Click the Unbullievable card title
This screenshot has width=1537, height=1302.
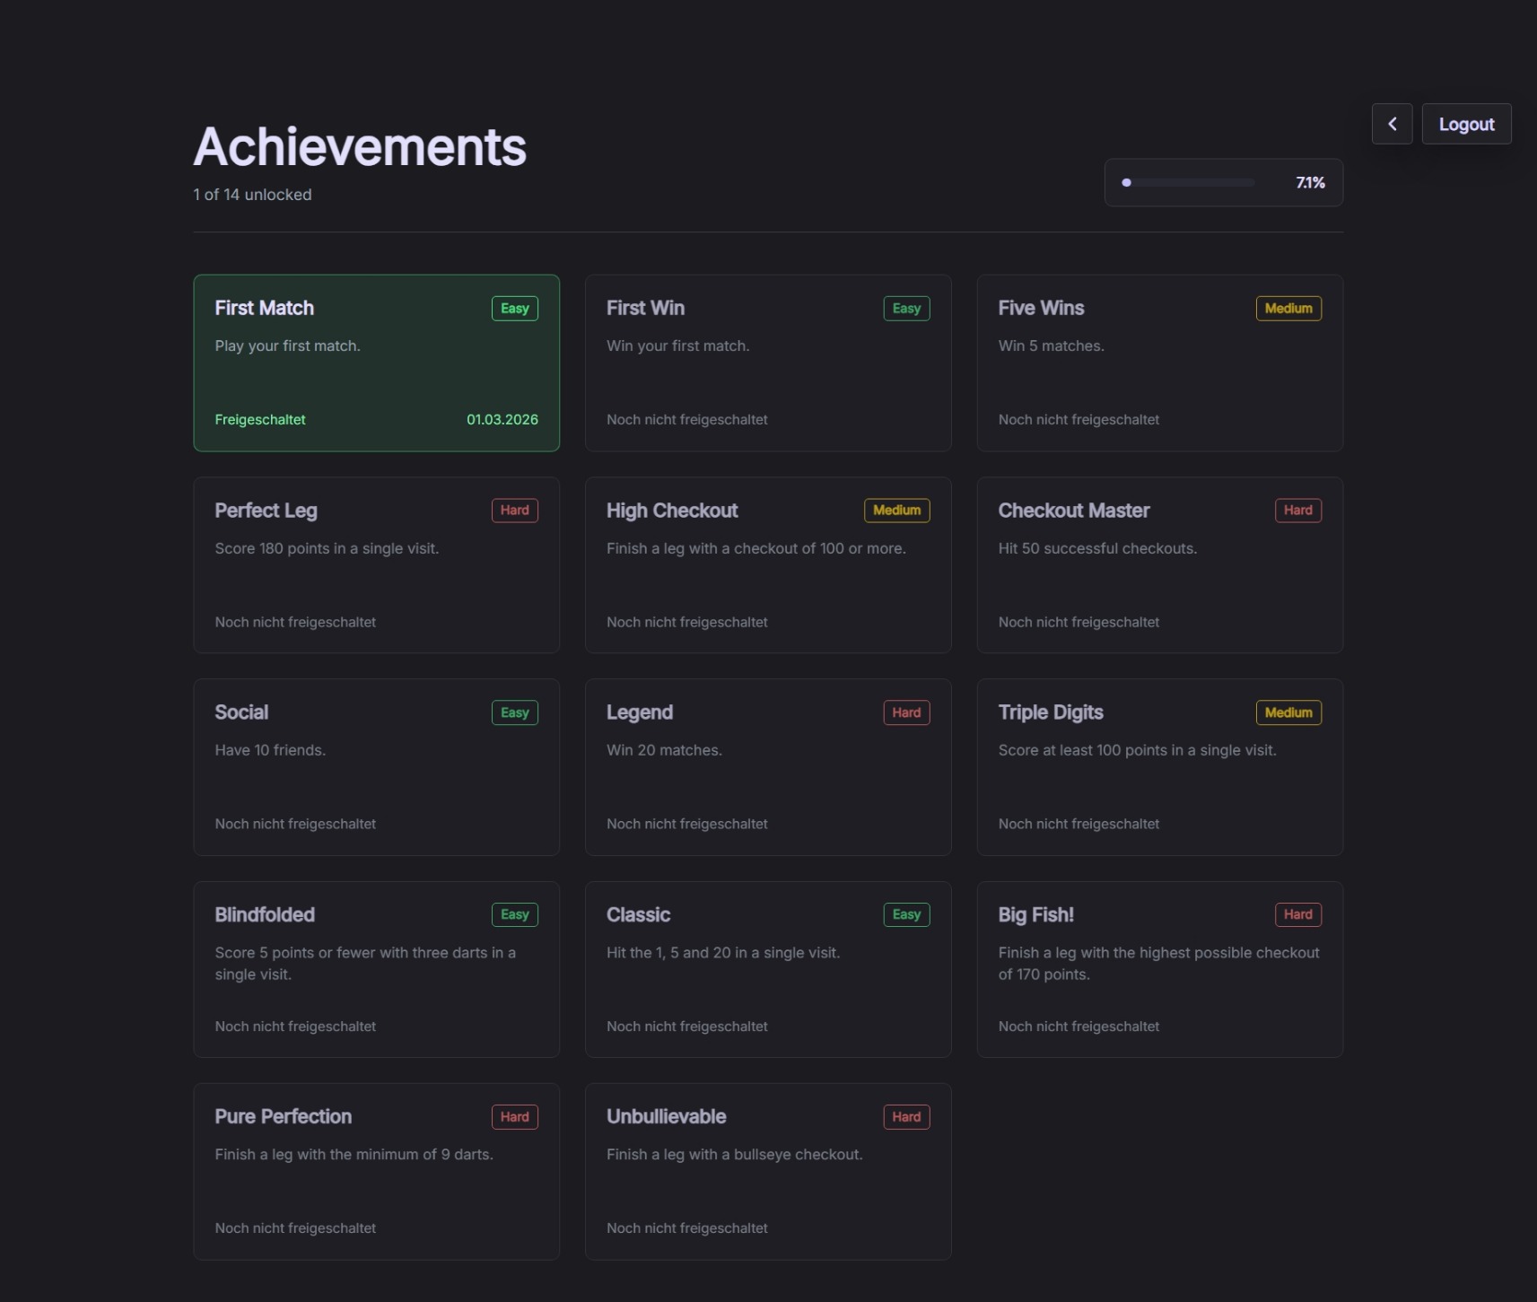[x=667, y=1116]
